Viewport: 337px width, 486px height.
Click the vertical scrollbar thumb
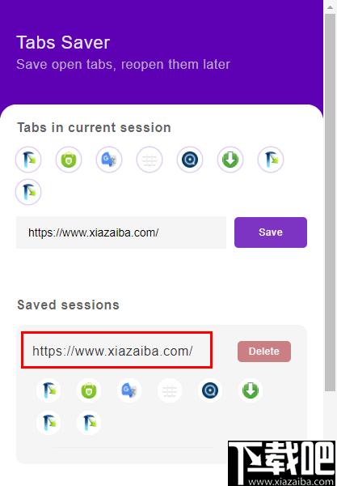(331, 203)
